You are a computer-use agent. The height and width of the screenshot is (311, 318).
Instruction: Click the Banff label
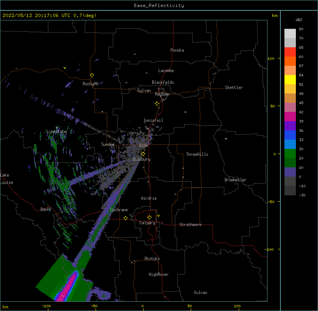tap(46, 209)
